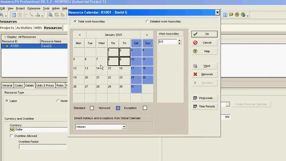Click the work hours/day 8.0 field
Screen dimensions: 286x161
168,42
